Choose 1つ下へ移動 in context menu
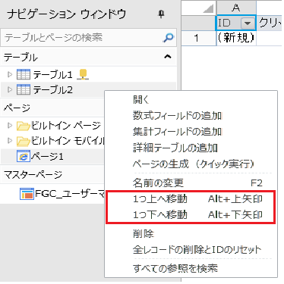 point(191,214)
